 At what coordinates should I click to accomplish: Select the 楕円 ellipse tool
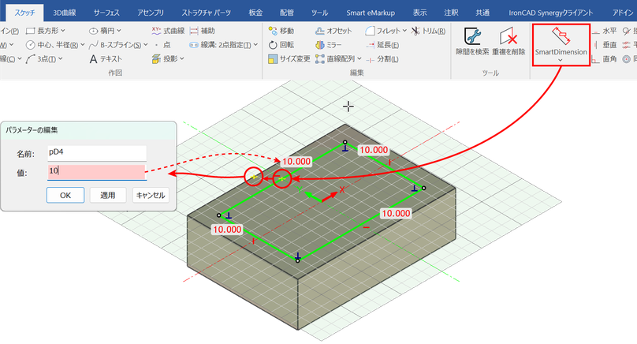[x=102, y=31]
